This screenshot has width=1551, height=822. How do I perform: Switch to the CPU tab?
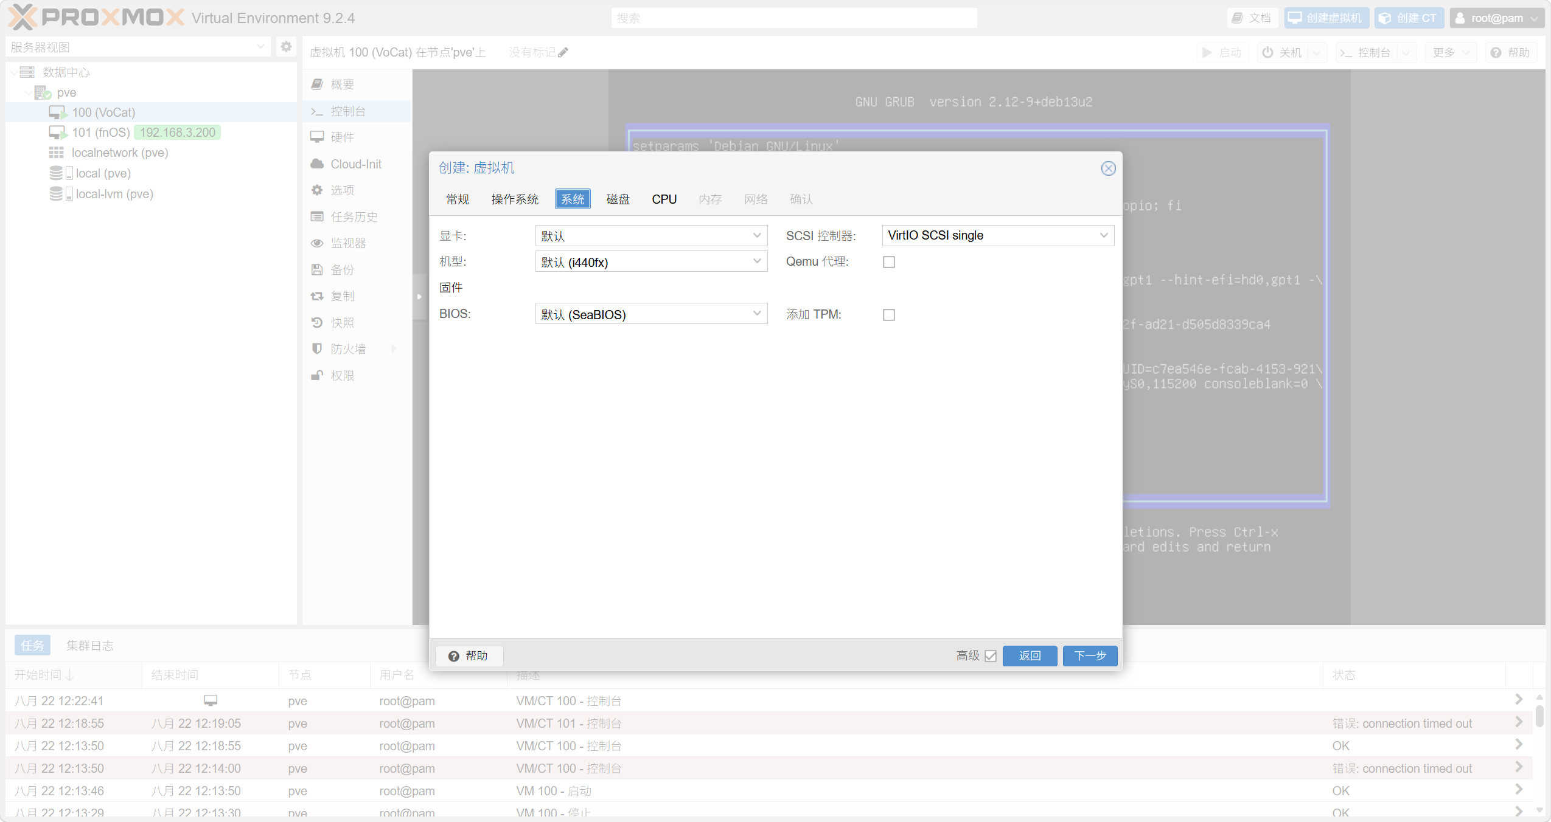pyautogui.click(x=664, y=199)
